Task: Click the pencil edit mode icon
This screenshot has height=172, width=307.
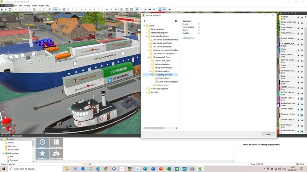Action: click(x=9, y=5)
